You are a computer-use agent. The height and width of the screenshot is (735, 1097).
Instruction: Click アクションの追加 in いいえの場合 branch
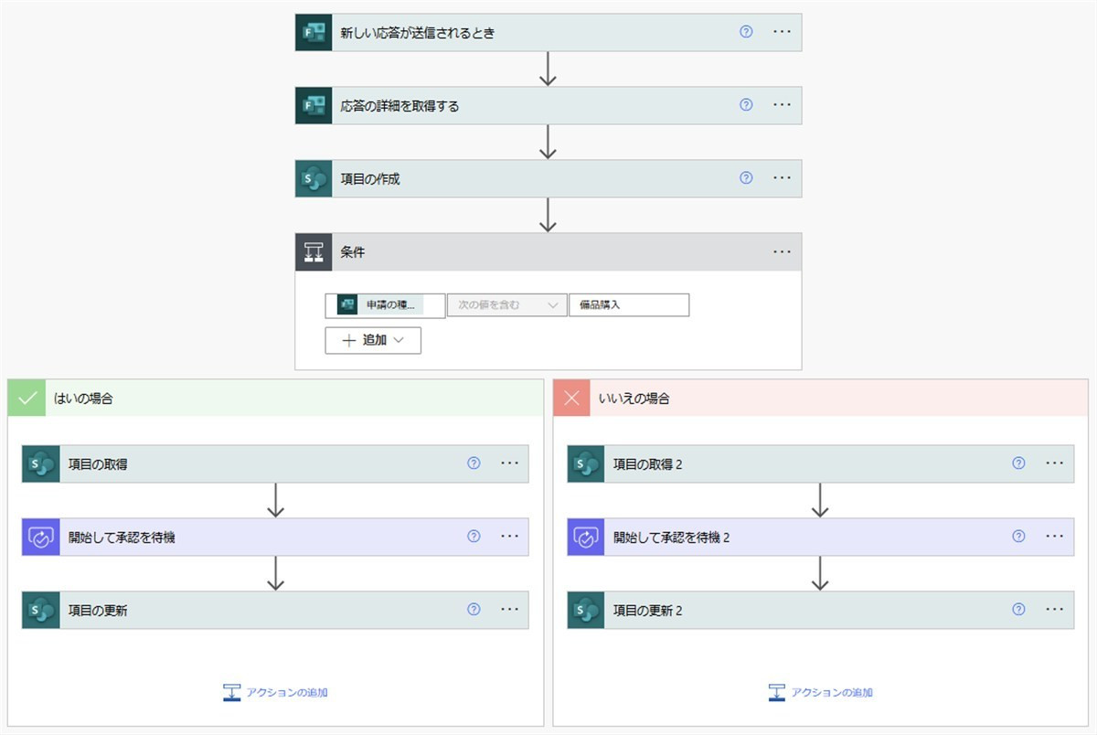821,692
